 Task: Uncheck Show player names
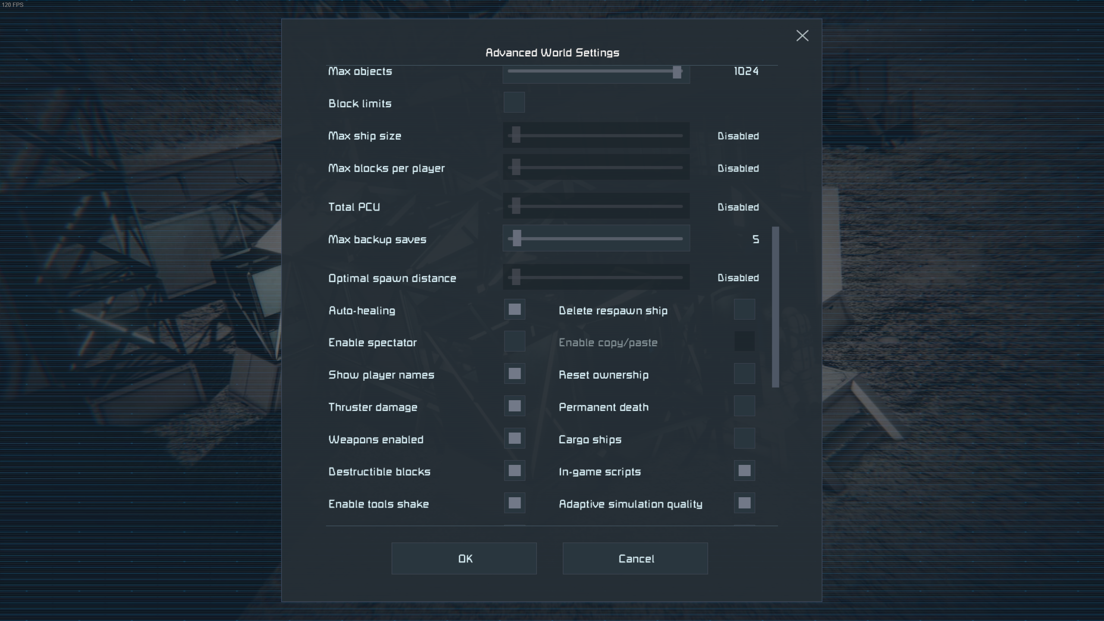[514, 374]
